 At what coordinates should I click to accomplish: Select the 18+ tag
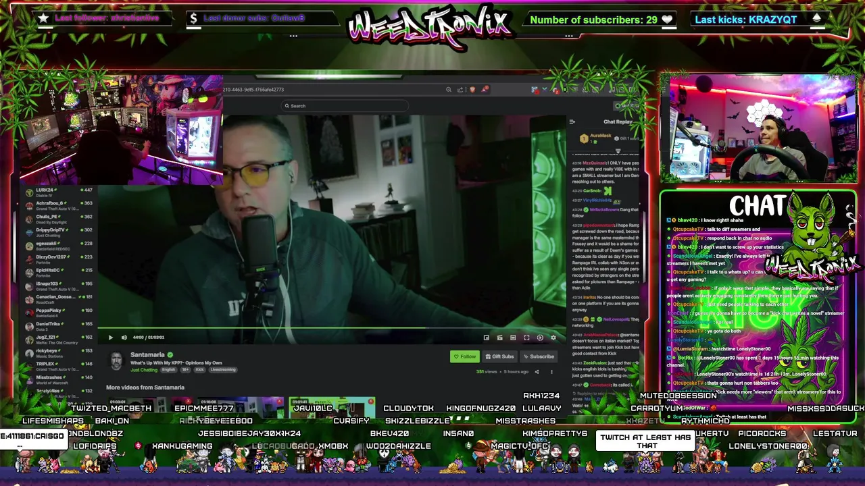coord(184,370)
